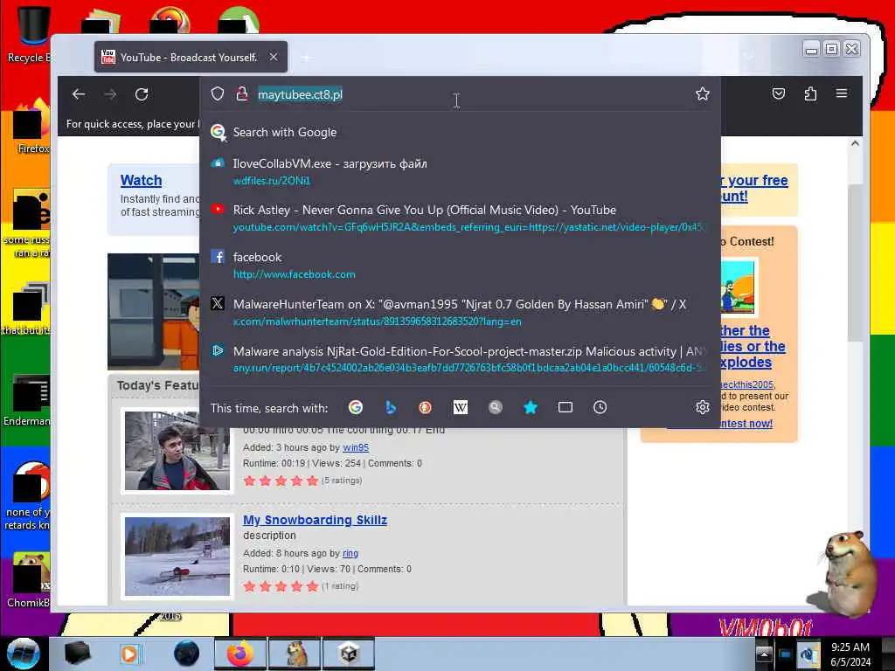The height and width of the screenshot is (671, 895).
Task: Select the YouTube - Broadcast Yourself tab
Action: coord(191,57)
